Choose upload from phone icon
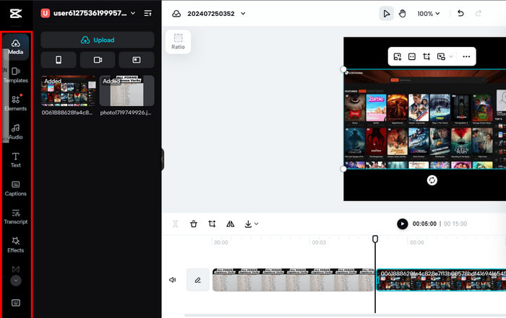Viewport: 506px width, 318px height. (x=59, y=60)
